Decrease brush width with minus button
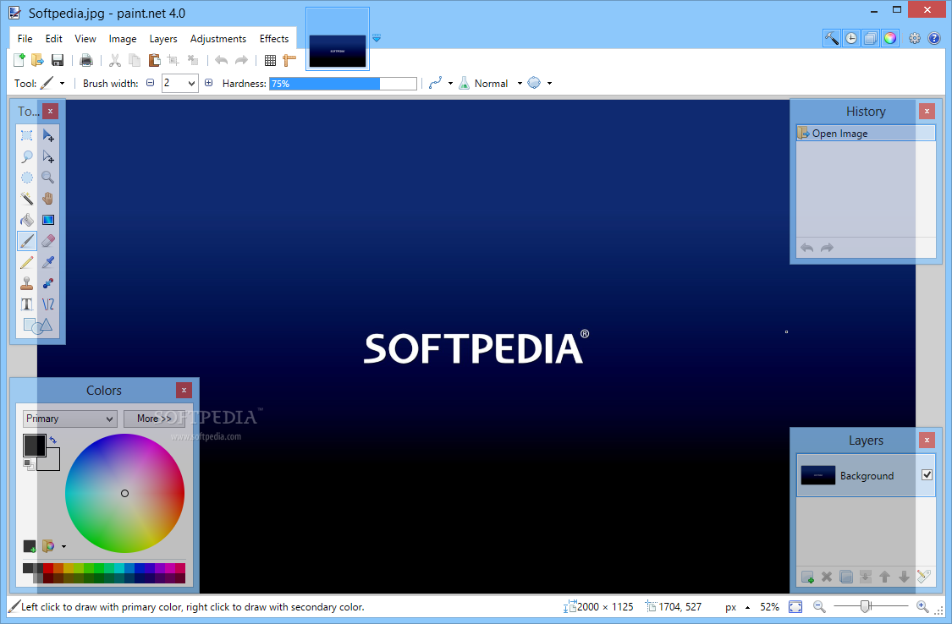Image resolution: width=952 pixels, height=624 pixels. pyautogui.click(x=151, y=83)
